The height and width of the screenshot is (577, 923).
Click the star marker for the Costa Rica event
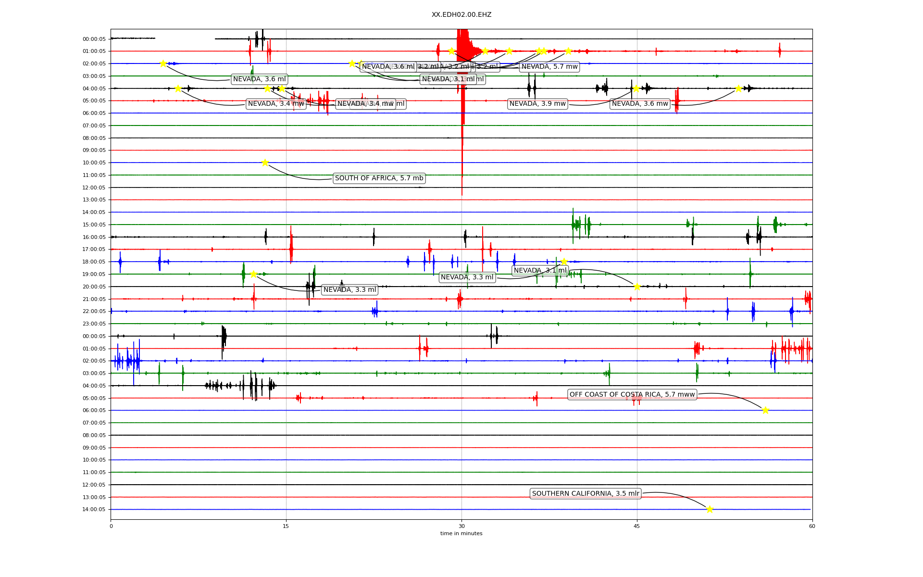click(x=765, y=410)
